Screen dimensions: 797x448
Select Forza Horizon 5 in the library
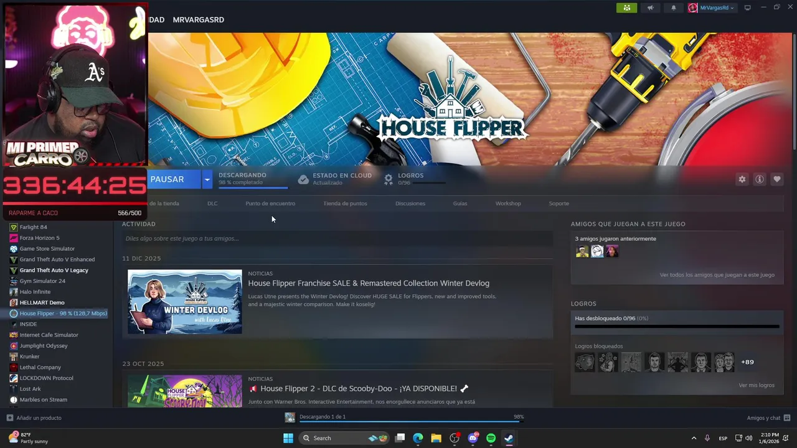point(39,238)
